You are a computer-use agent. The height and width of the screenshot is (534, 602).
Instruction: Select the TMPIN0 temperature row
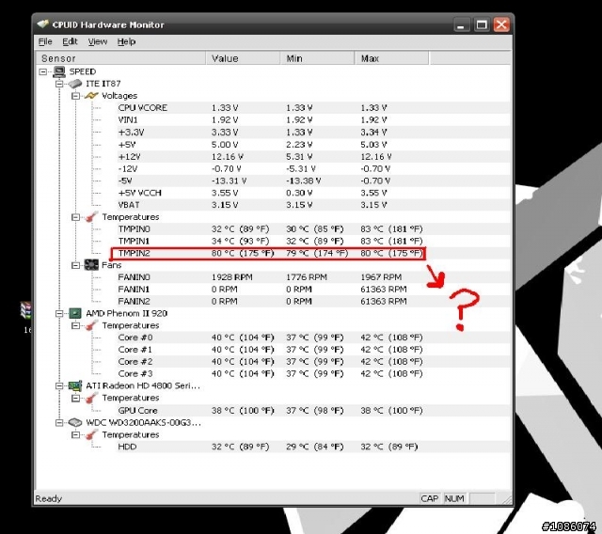pyautogui.click(x=313, y=229)
